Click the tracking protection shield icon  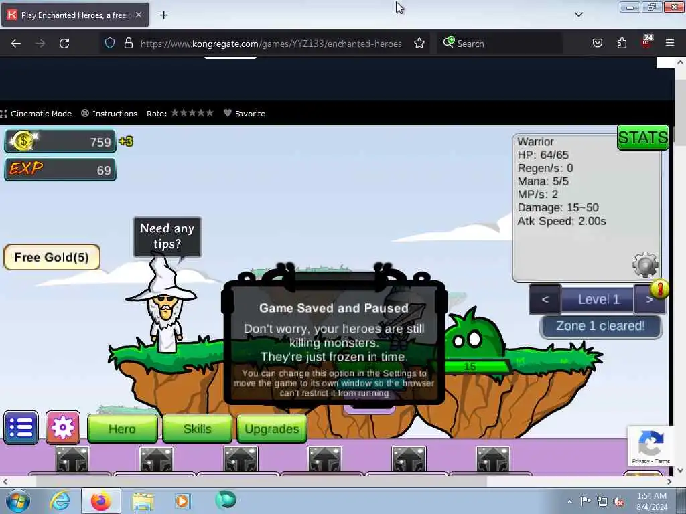(x=110, y=44)
